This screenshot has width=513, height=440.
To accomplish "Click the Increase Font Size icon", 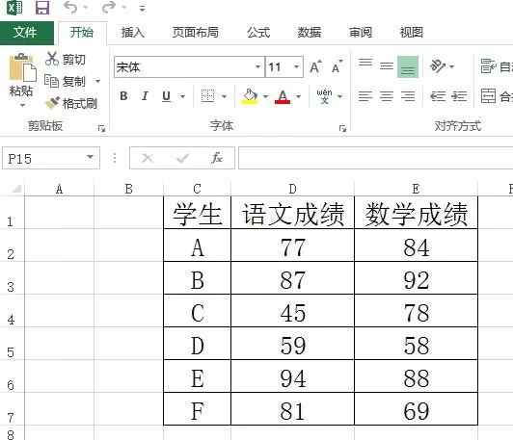I will point(315,67).
